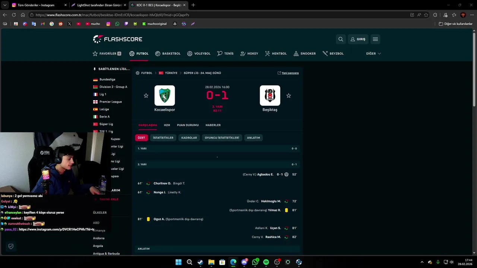This screenshot has height=268, width=477.
Task: Click the Beşiktaş team crest
Action: (270, 96)
